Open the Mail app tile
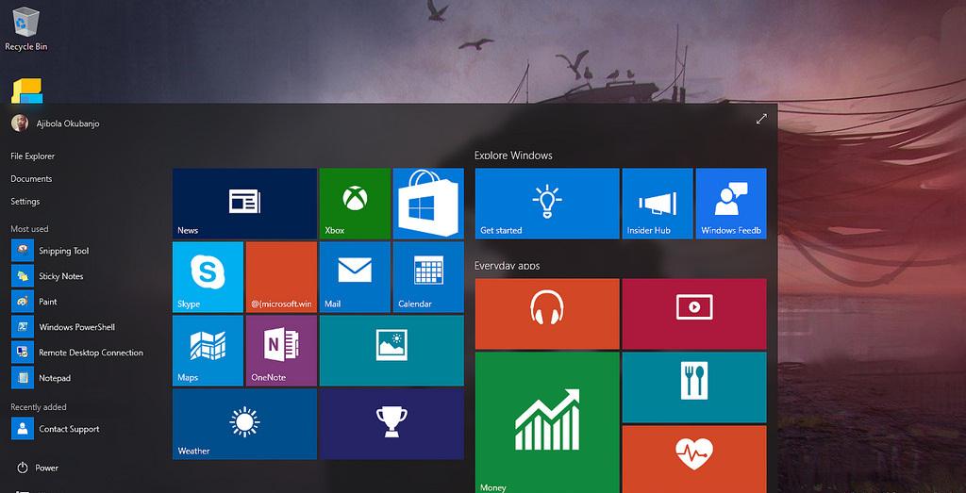Image resolution: width=966 pixels, height=493 pixels. [x=354, y=276]
